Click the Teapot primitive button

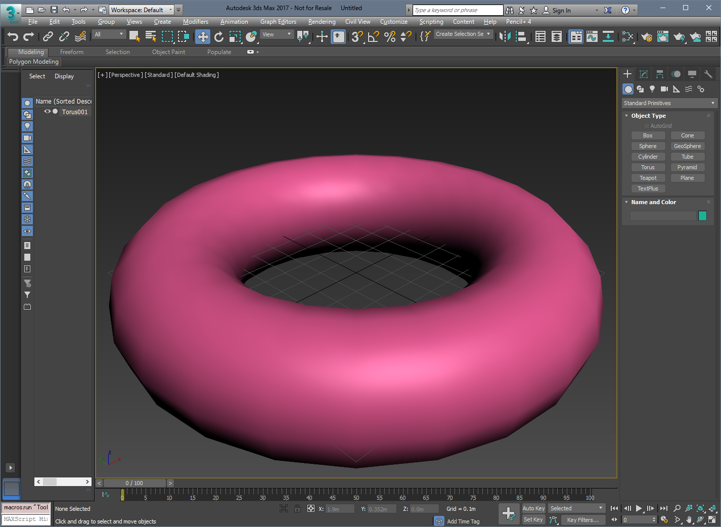coord(648,178)
